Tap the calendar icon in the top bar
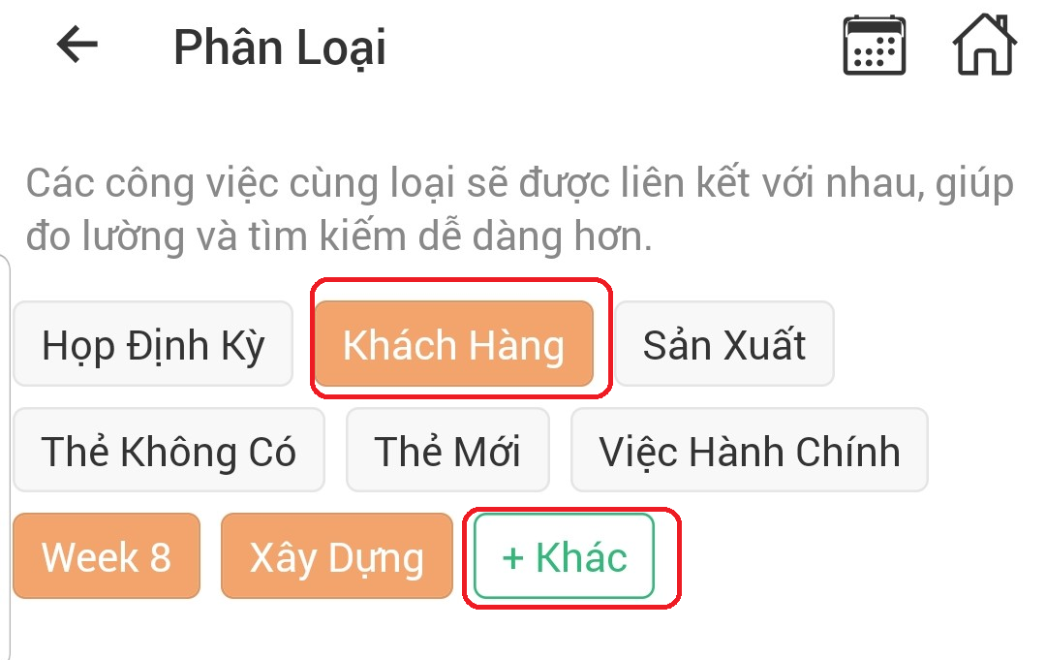Viewport: 1046px width, 660px height. coord(873,45)
